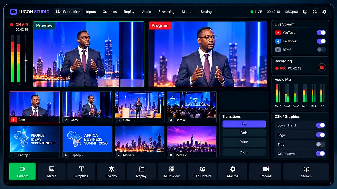Click the Facebook icon in Live Stream
Screen dimensions: 337x189
pyautogui.click(x=278, y=41)
